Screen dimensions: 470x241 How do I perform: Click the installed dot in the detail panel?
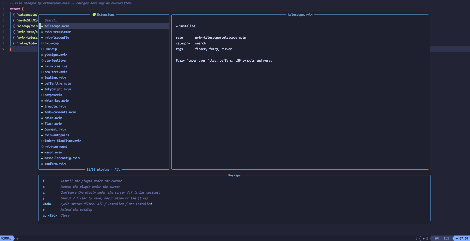pos(177,26)
